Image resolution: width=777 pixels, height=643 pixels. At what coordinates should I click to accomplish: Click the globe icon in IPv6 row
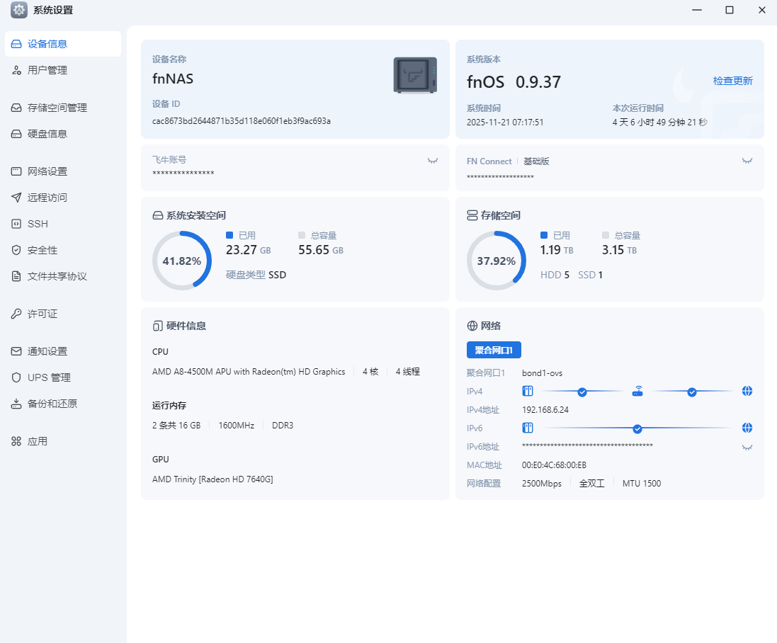[747, 428]
